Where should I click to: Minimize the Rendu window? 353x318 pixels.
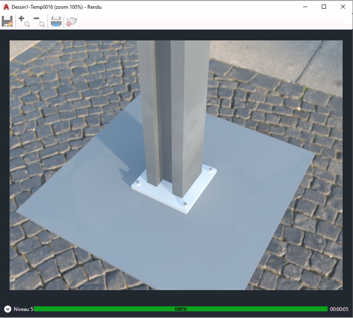coord(305,7)
